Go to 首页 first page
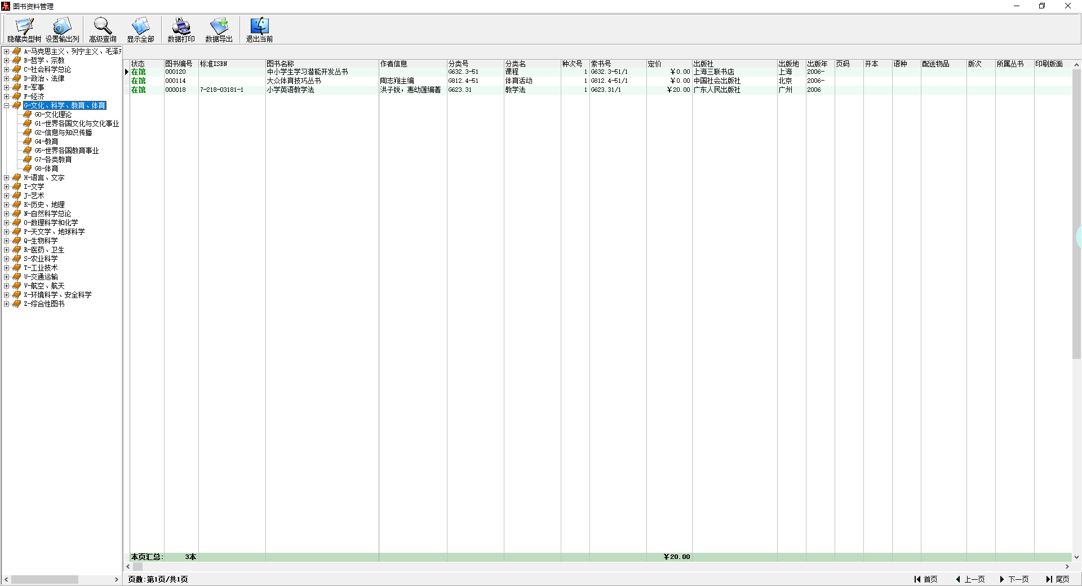1082x586 pixels. pyautogui.click(x=926, y=579)
